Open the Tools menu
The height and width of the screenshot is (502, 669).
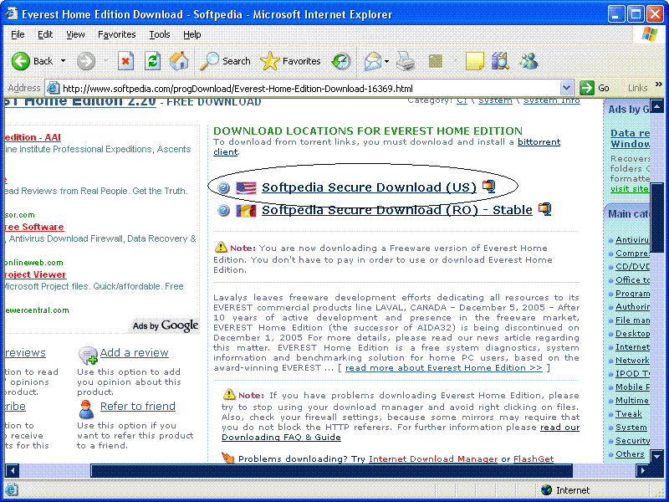160,34
